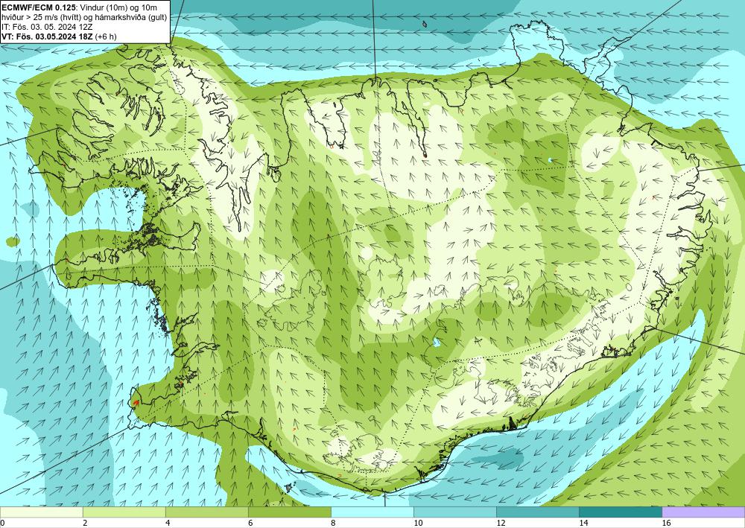Screen dimensions: 745x528
Task: Click the "hviður > 25 m/s (hvítt)" text line
Action: click(x=40, y=17)
